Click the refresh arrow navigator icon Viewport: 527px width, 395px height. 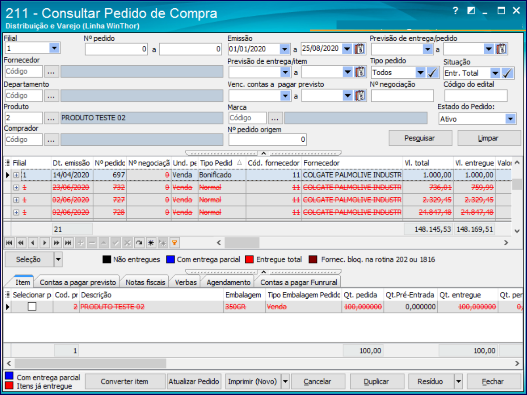(x=139, y=242)
